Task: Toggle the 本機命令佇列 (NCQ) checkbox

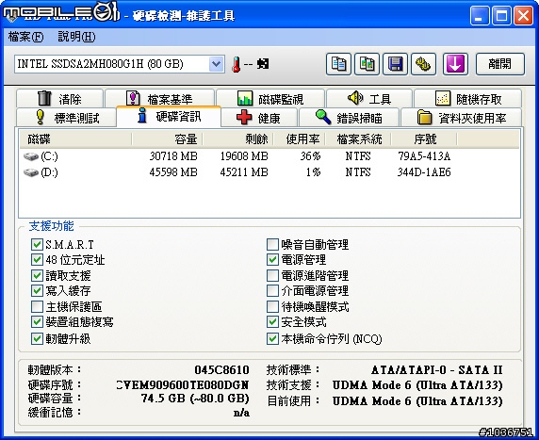Action: coord(272,338)
